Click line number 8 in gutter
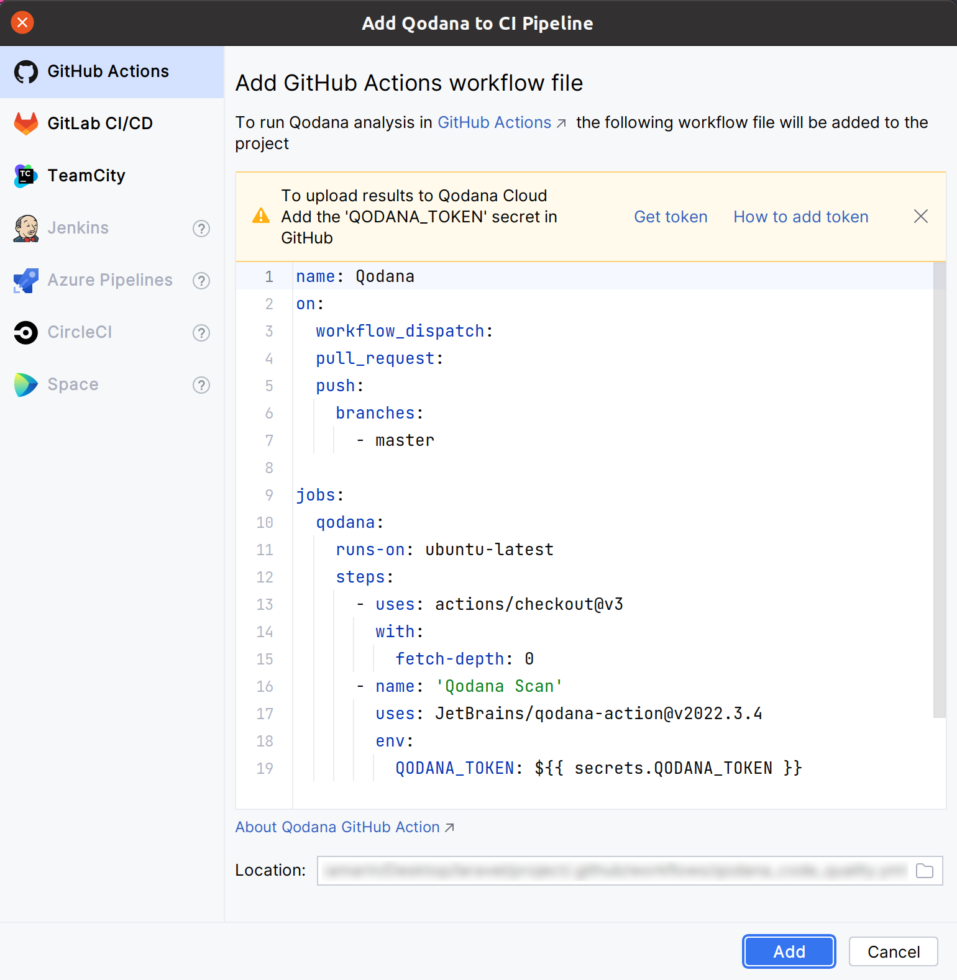 [x=269, y=468]
